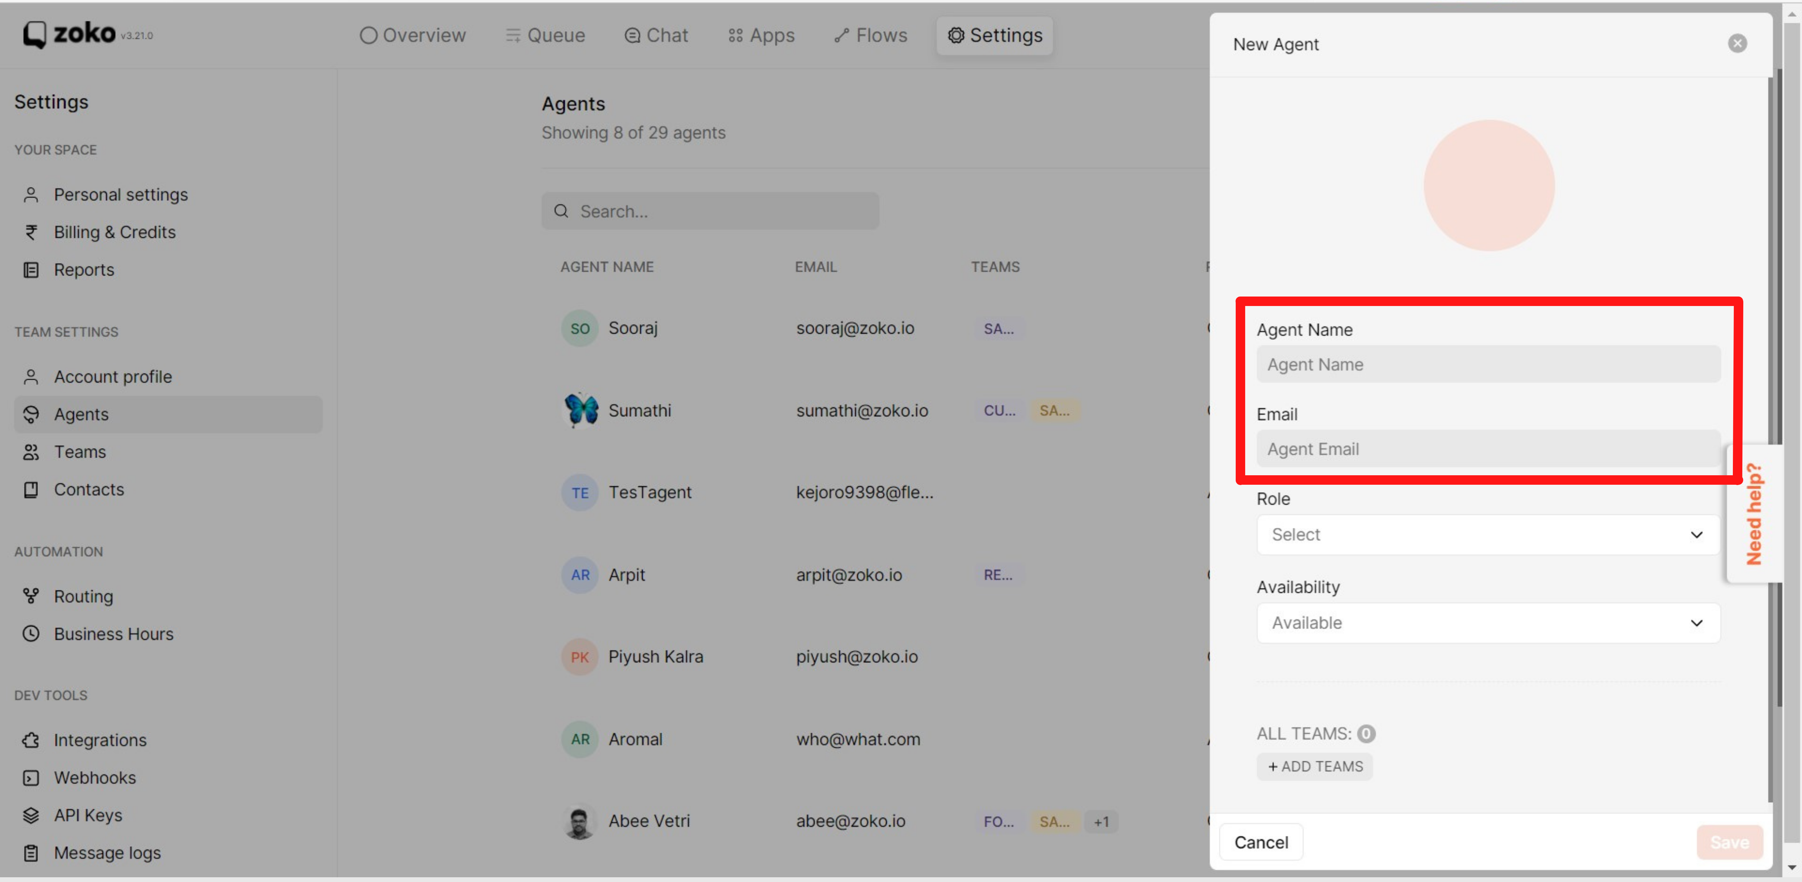The height and width of the screenshot is (882, 1802).
Task: Click Sooraj's SO avatar
Action: 580,328
